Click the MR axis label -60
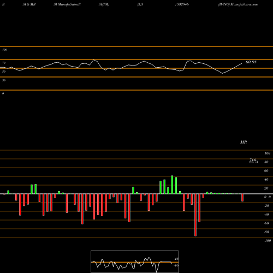This screenshot has height=273, width=273. 266,223
